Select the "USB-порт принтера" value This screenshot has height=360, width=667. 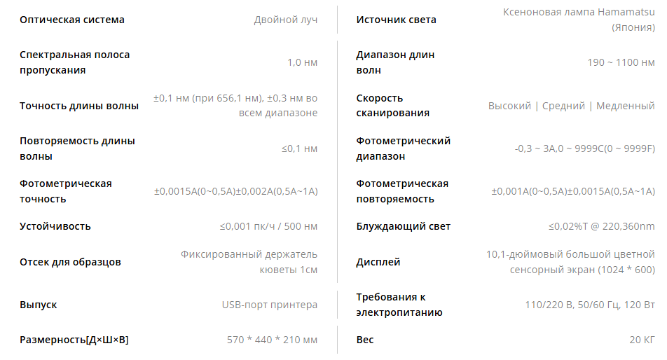[269, 305]
